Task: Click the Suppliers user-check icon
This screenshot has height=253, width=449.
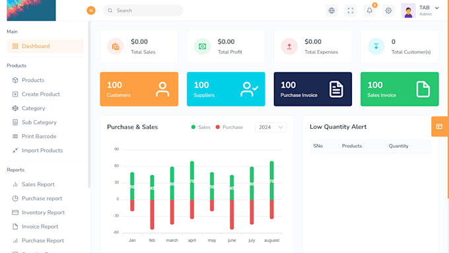Action: click(249, 89)
